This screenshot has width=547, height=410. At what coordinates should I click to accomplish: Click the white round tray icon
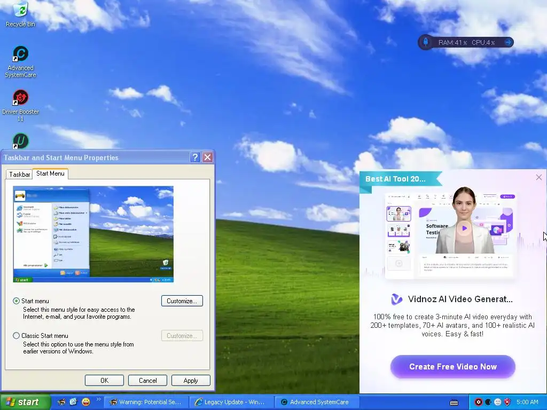498,402
